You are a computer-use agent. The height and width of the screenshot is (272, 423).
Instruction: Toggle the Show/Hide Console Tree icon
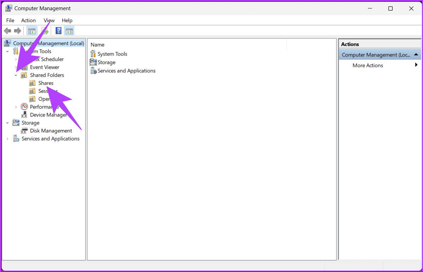point(31,31)
